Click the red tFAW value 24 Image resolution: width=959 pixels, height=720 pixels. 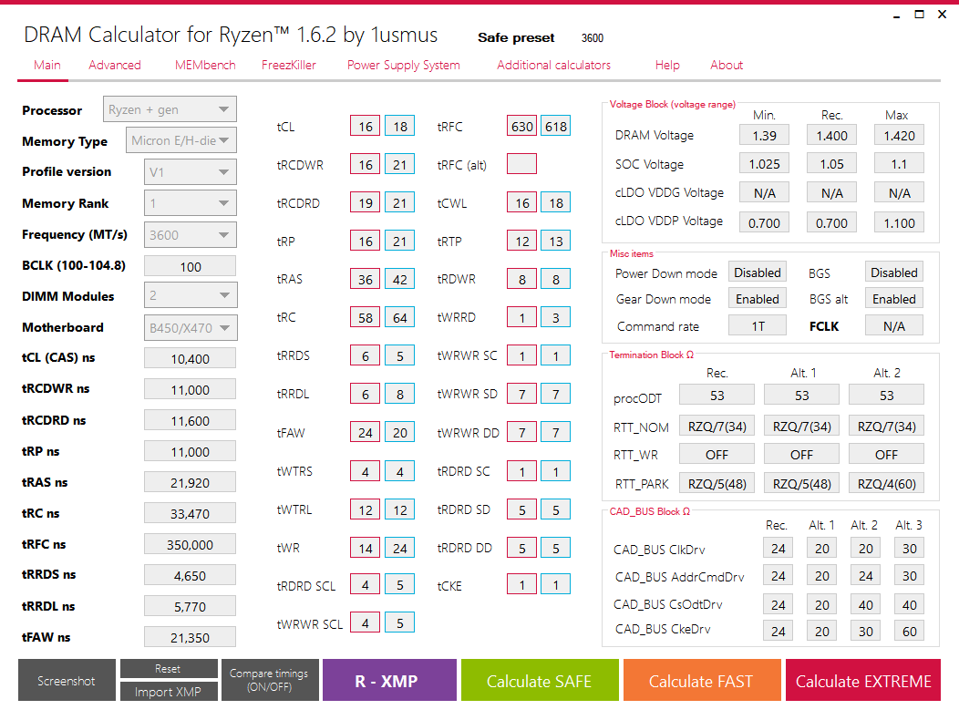pyautogui.click(x=366, y=433)
